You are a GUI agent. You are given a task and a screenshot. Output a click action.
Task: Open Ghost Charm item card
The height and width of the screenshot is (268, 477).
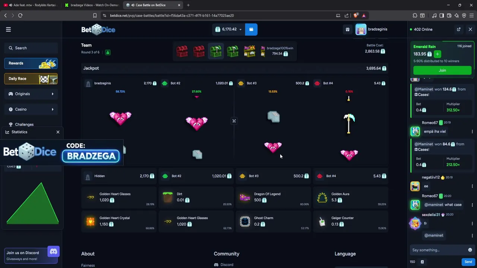click(274, 221)
